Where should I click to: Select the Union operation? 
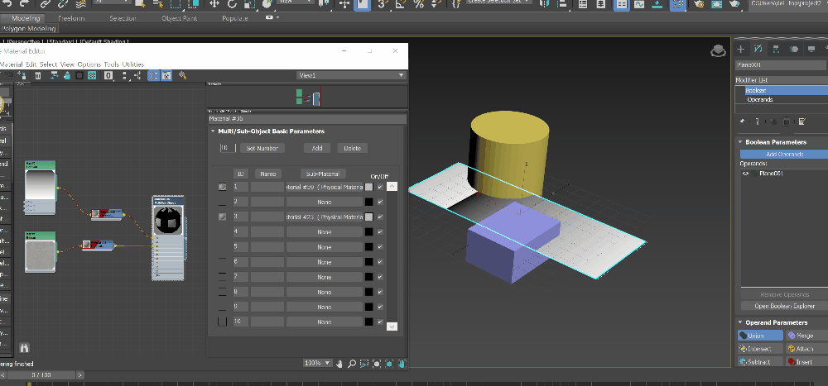[760, 336]
